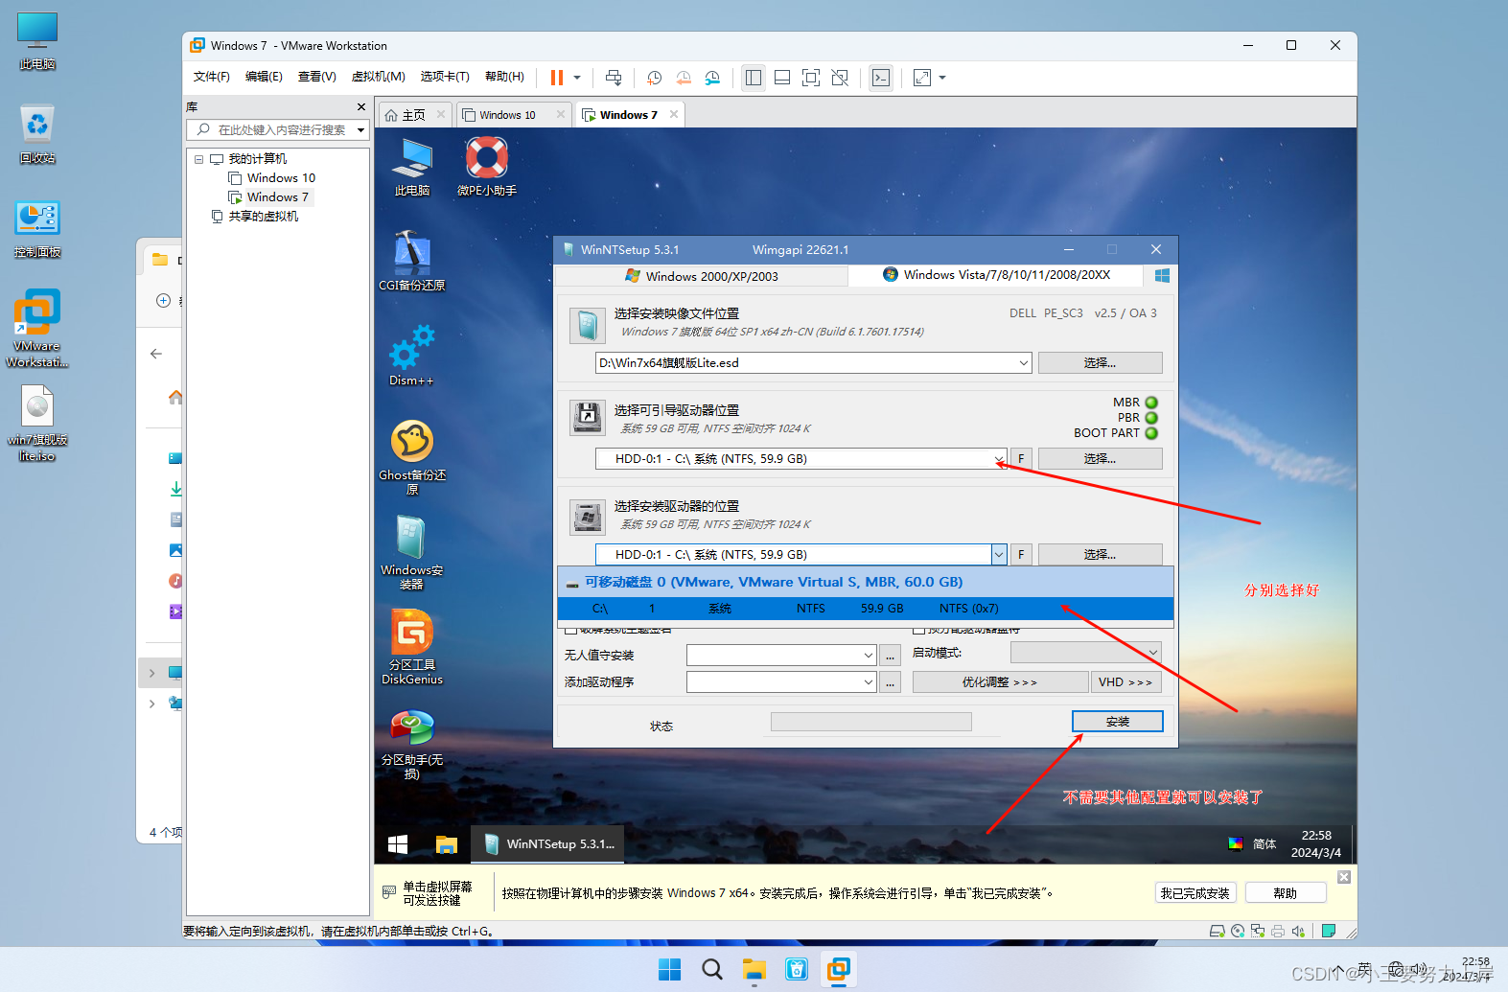Select CGI备份还原 desktop icon
The height and width of the screenshot is (992, 1508).
[412, 261]
